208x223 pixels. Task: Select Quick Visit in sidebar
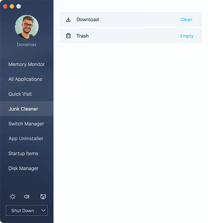point(20,94)
